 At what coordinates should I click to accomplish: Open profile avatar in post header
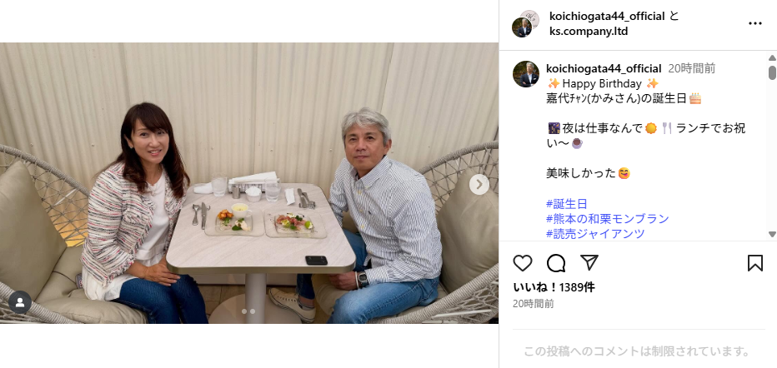525,24
